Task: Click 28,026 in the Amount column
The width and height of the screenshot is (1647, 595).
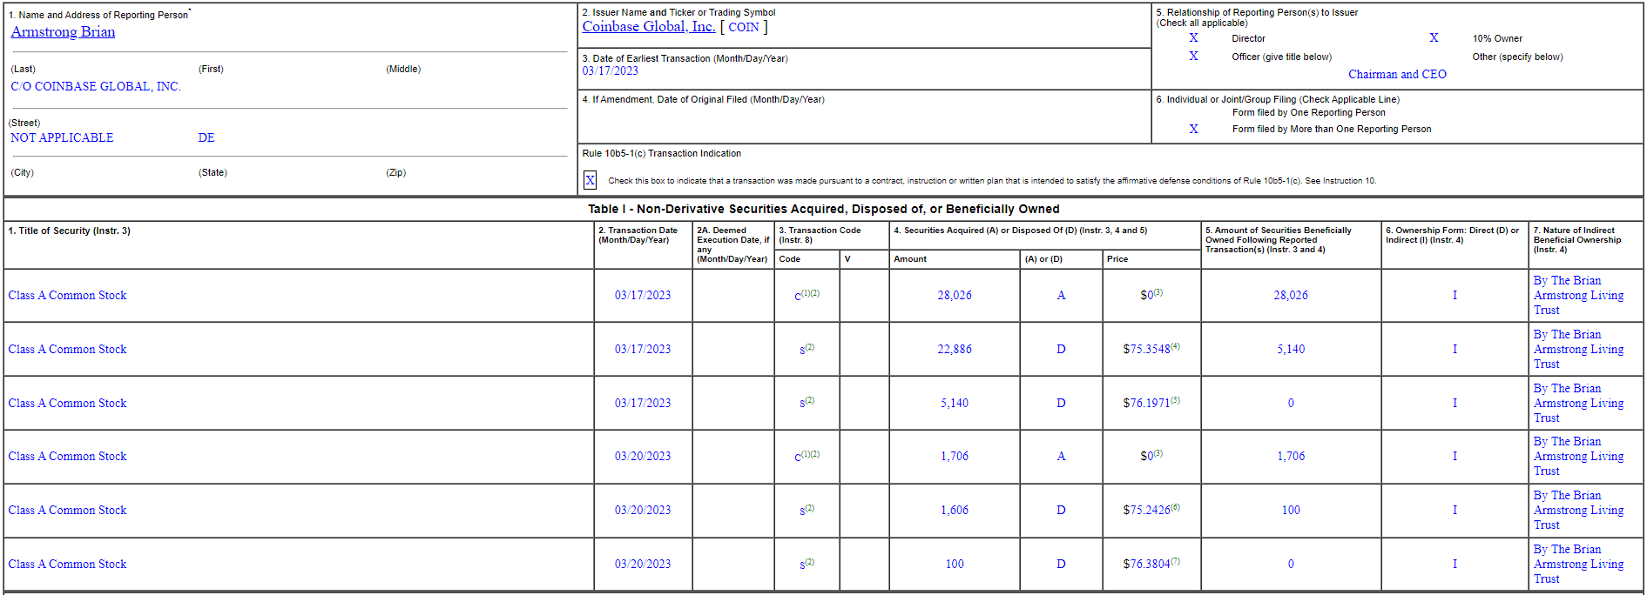Action: click(955, 295)
